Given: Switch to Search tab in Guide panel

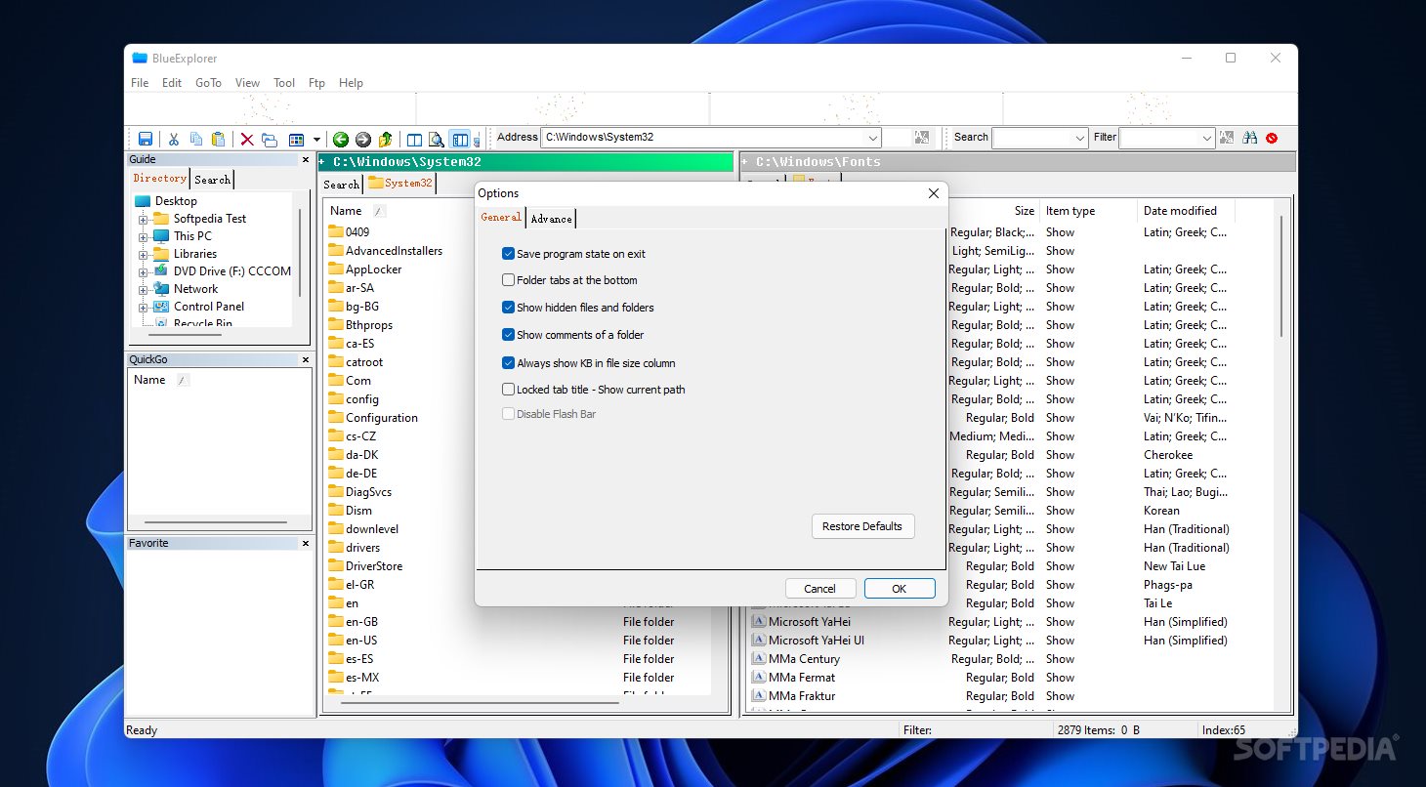Looking at the screenshot, I should pos(212,180).
